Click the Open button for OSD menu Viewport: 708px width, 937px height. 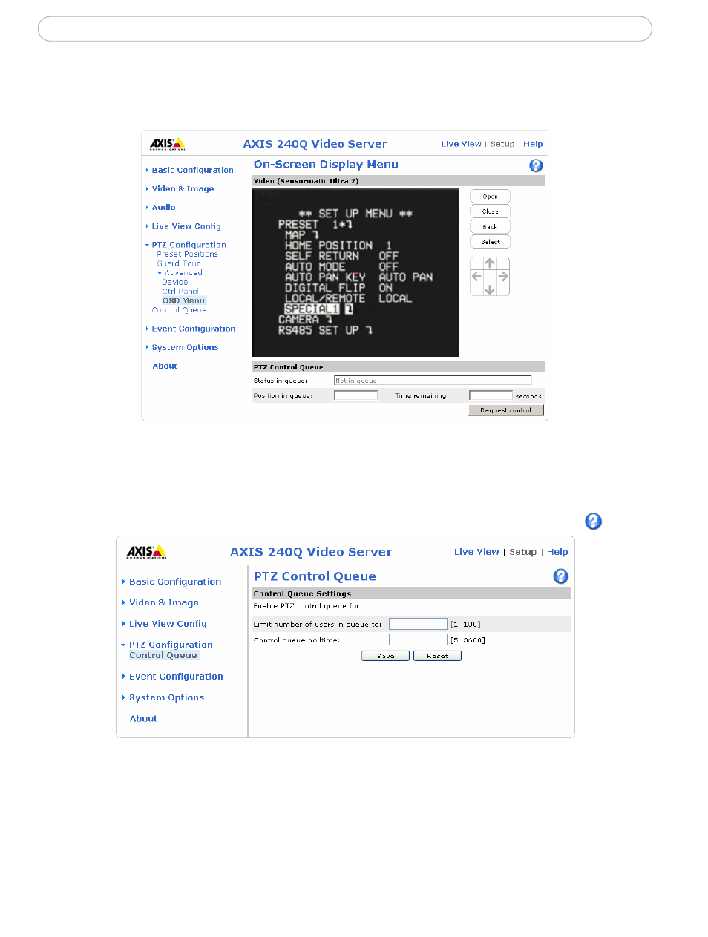[490, 197]
